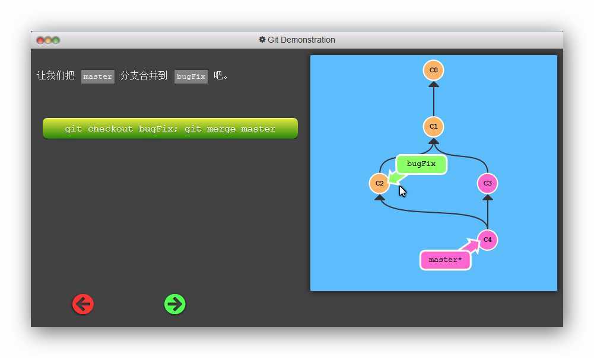Select commit node C0
Viewport: 594px width, 358px height.
(433, 70)
